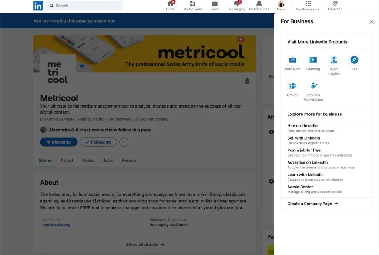This screenshot has width=379, height=255.
Task: Switch to the About tab
Action: coord(67,160)
